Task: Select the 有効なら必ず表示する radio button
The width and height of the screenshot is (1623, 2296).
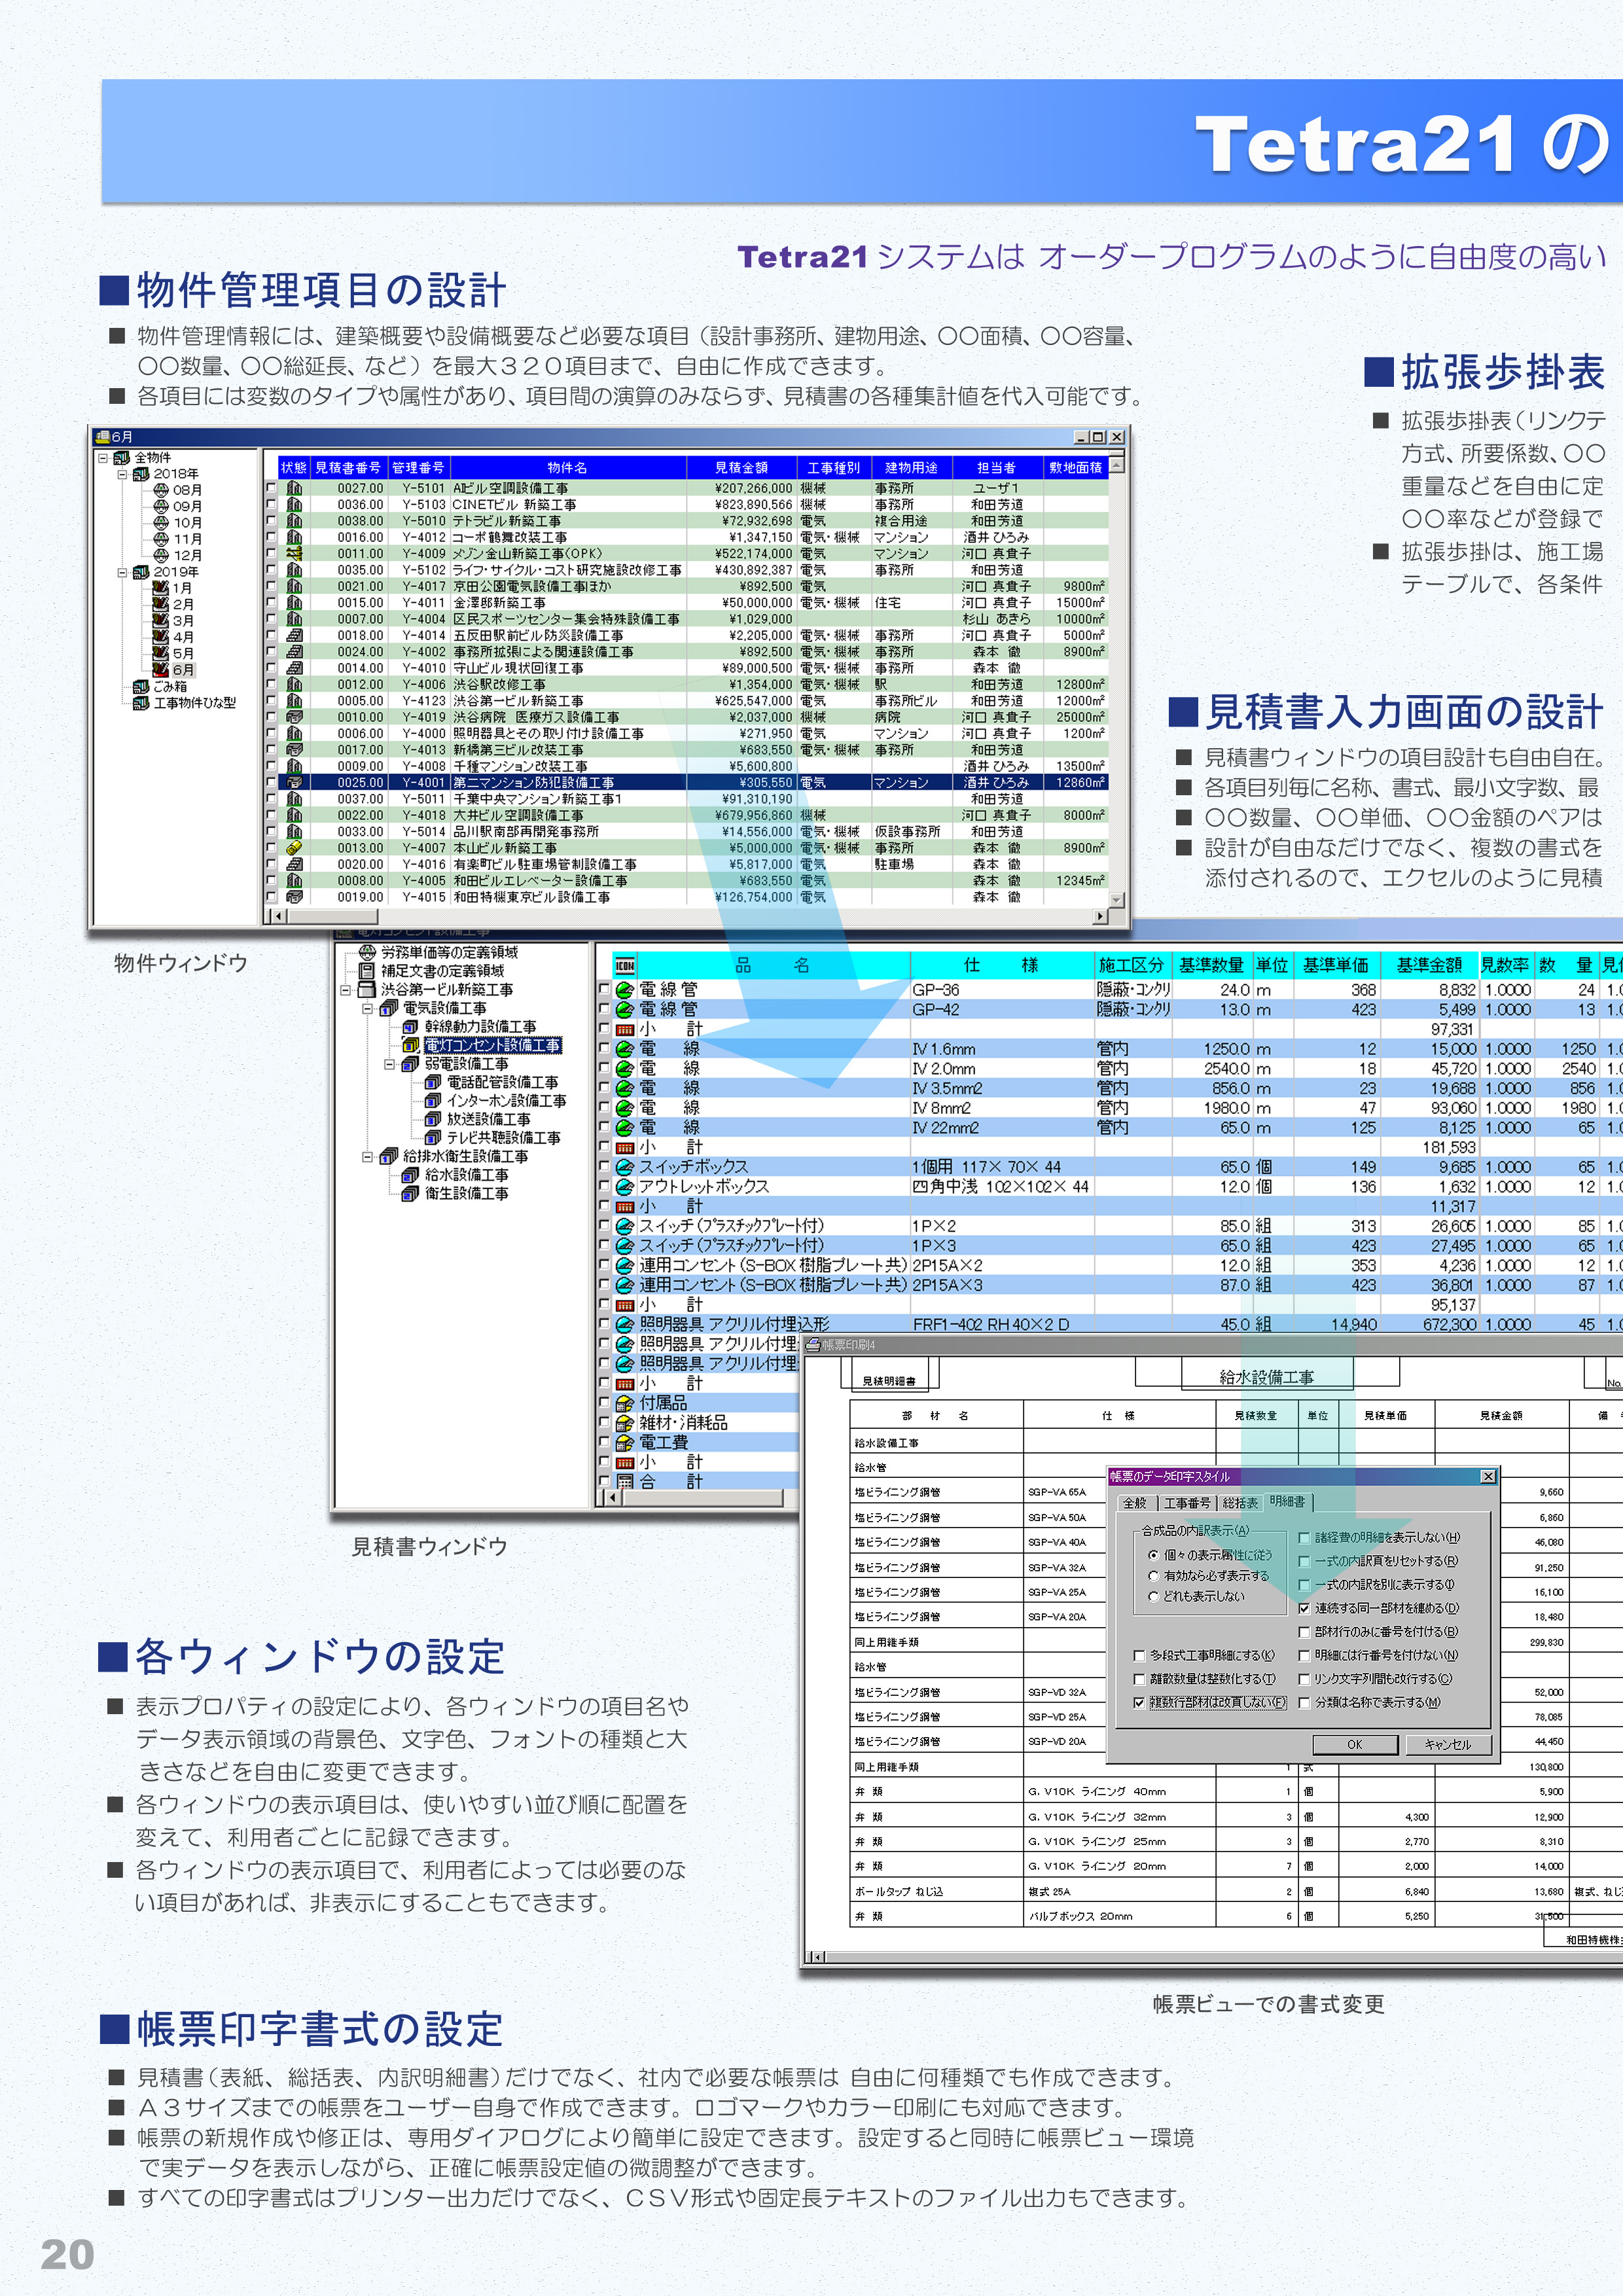Action: (x=1155, y=1576)
